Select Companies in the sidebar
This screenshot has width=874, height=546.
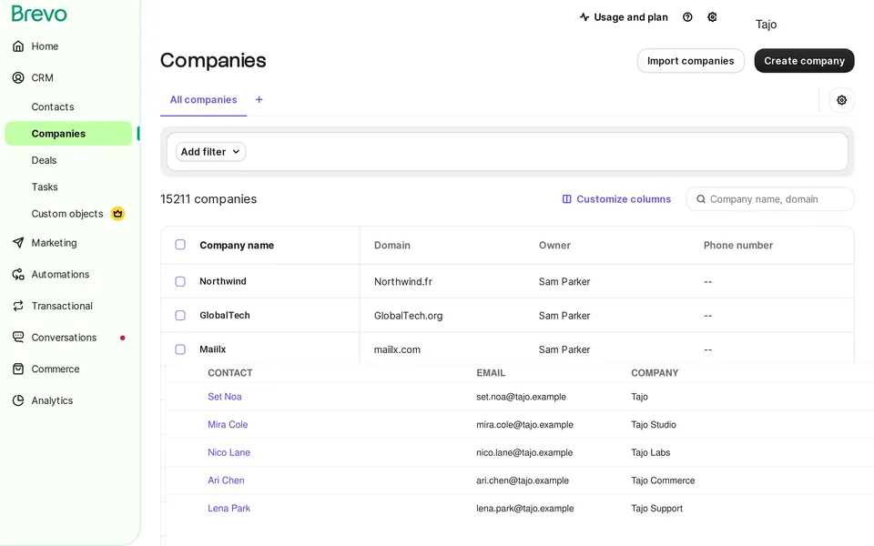coord(68,134)
